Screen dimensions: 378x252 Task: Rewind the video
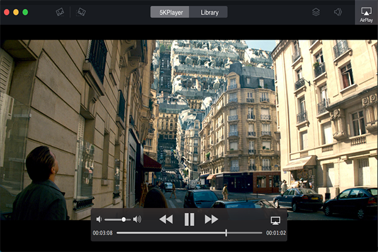pyautogui.click(x=166, y=219)
